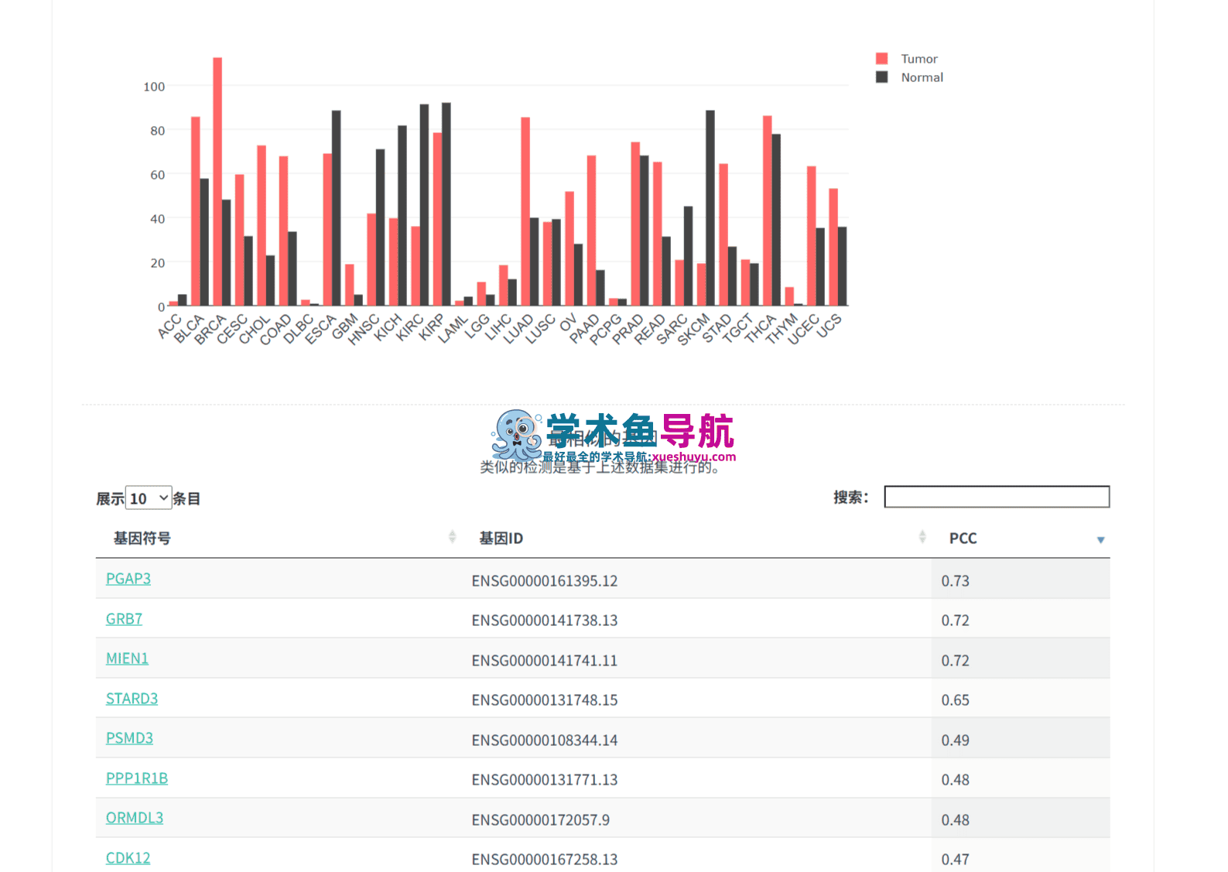Toggle the Normal legend dark swatch
The height and width of the screenshot is (872, 1228).
coord(881,77)
